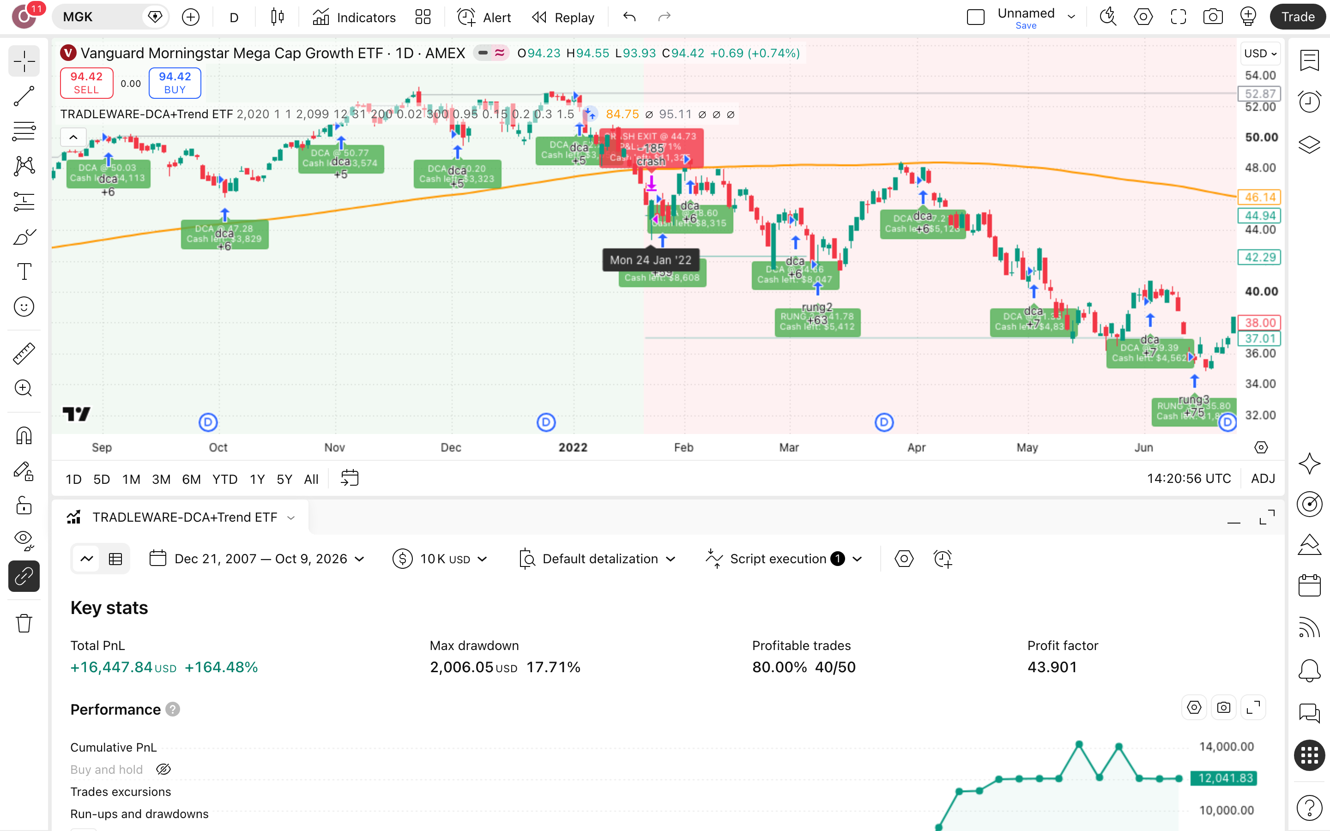Start bar Replay mode
The image size is (1330, 831).
563,17
